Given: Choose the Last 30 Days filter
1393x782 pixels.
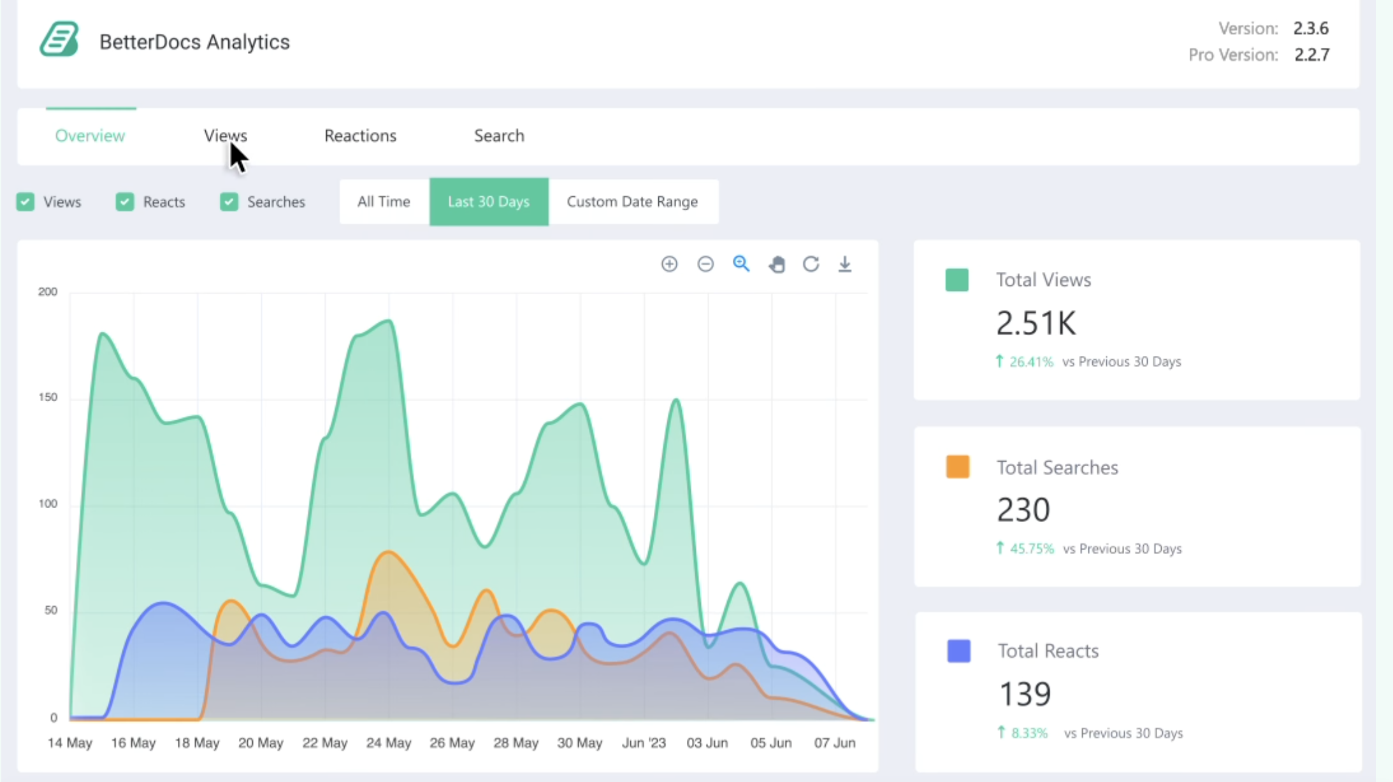Looking at the screenshot, I should coord(489,202).
